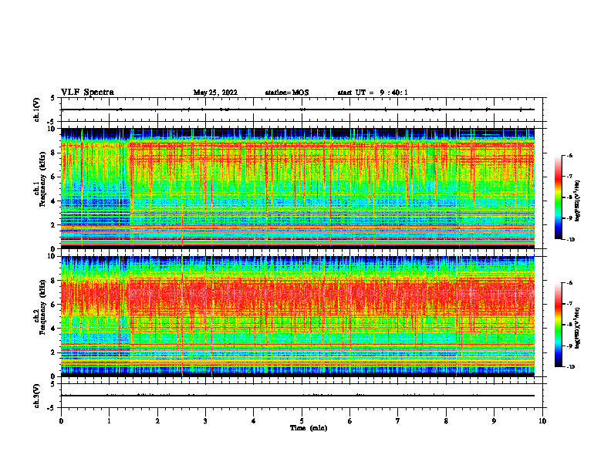
Task: Click the ch.1 spectrogram color scale bar
Action: pos(558,197)
